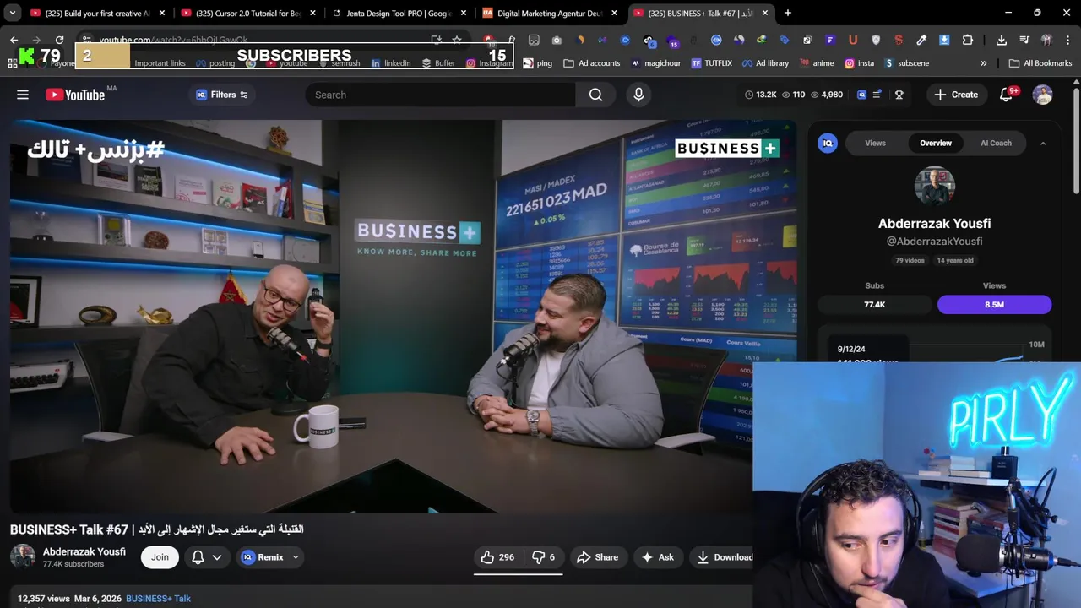Open the insta bookmark

(859, 63)
